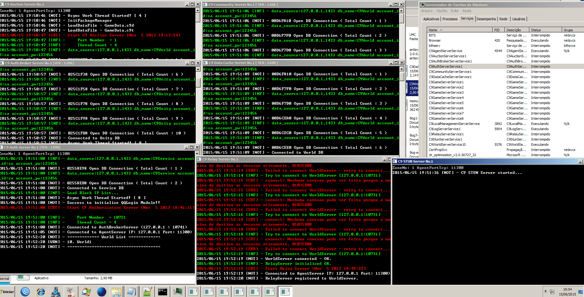Select the CertPropSvc service row
Viewport: 584px width, 297px height.
[506, 150]
